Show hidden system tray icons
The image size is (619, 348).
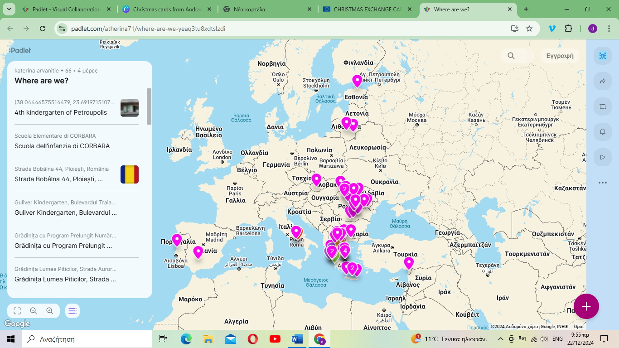(501, 339)
